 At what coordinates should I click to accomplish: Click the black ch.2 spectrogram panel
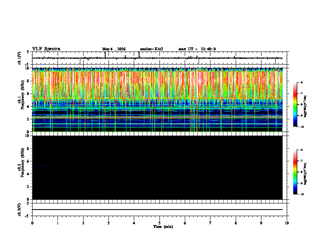[157, 167]
